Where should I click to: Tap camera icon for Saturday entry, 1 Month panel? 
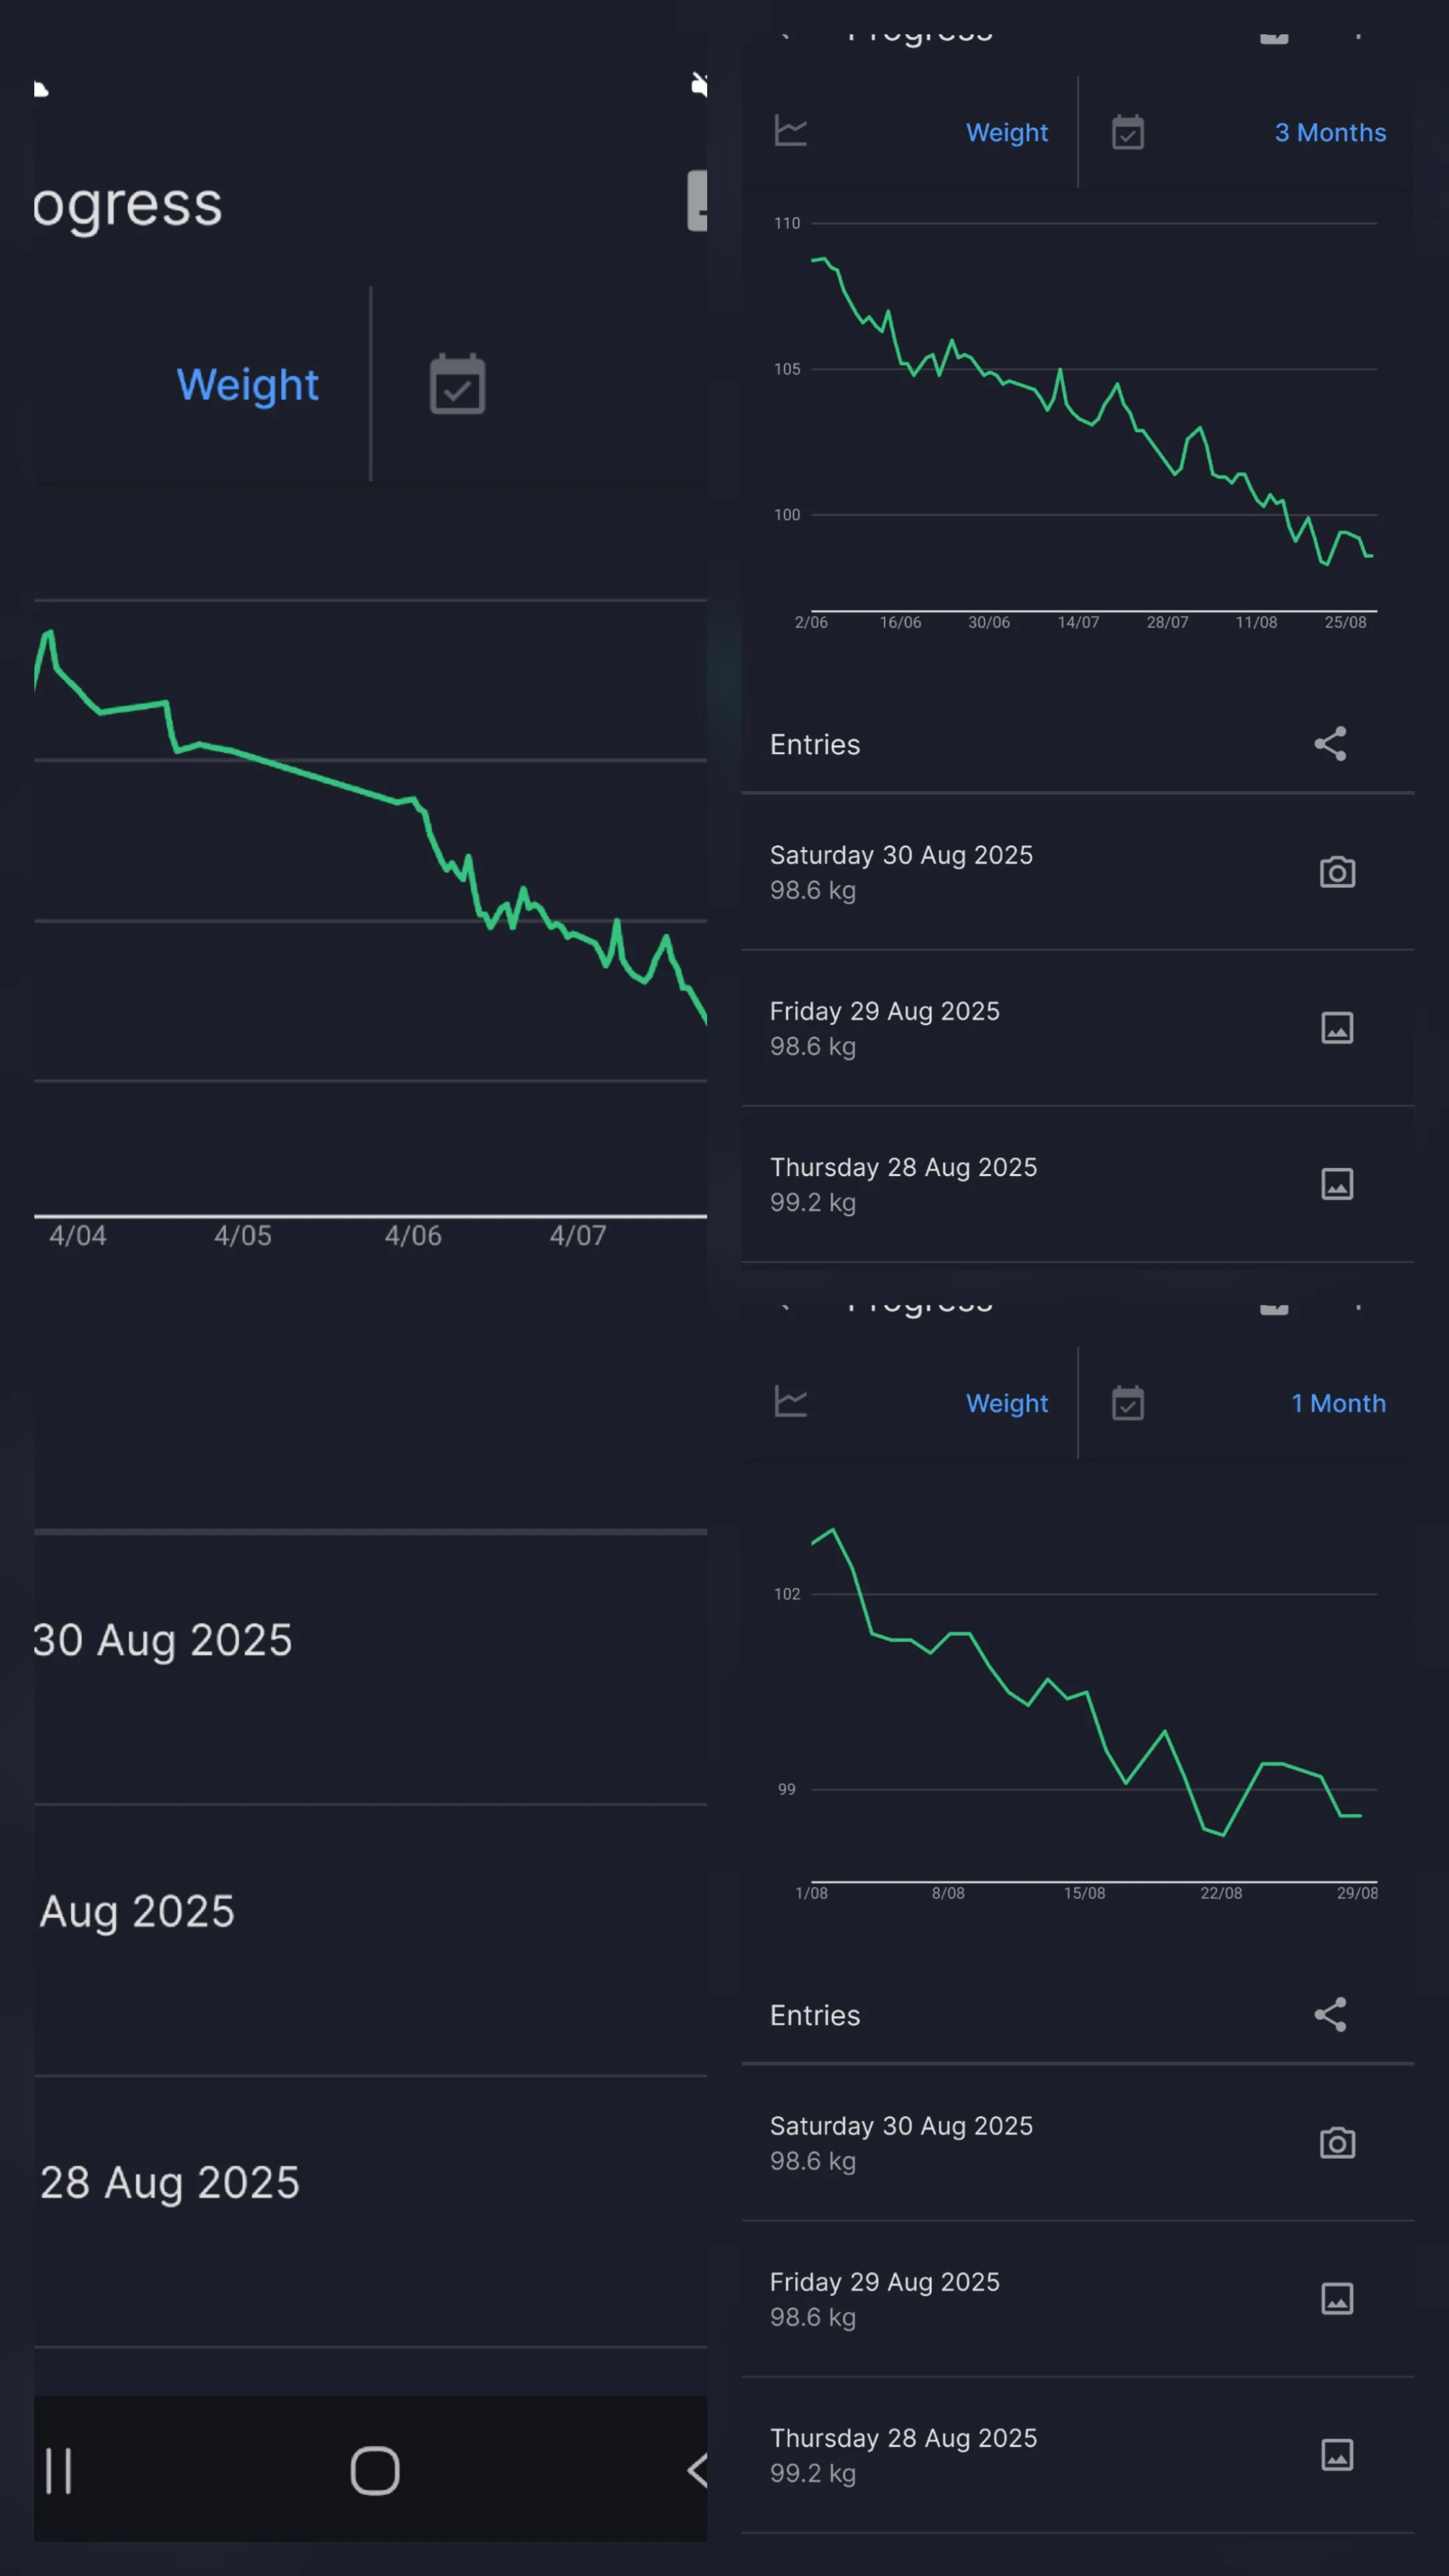(x=1337, y=2143)
